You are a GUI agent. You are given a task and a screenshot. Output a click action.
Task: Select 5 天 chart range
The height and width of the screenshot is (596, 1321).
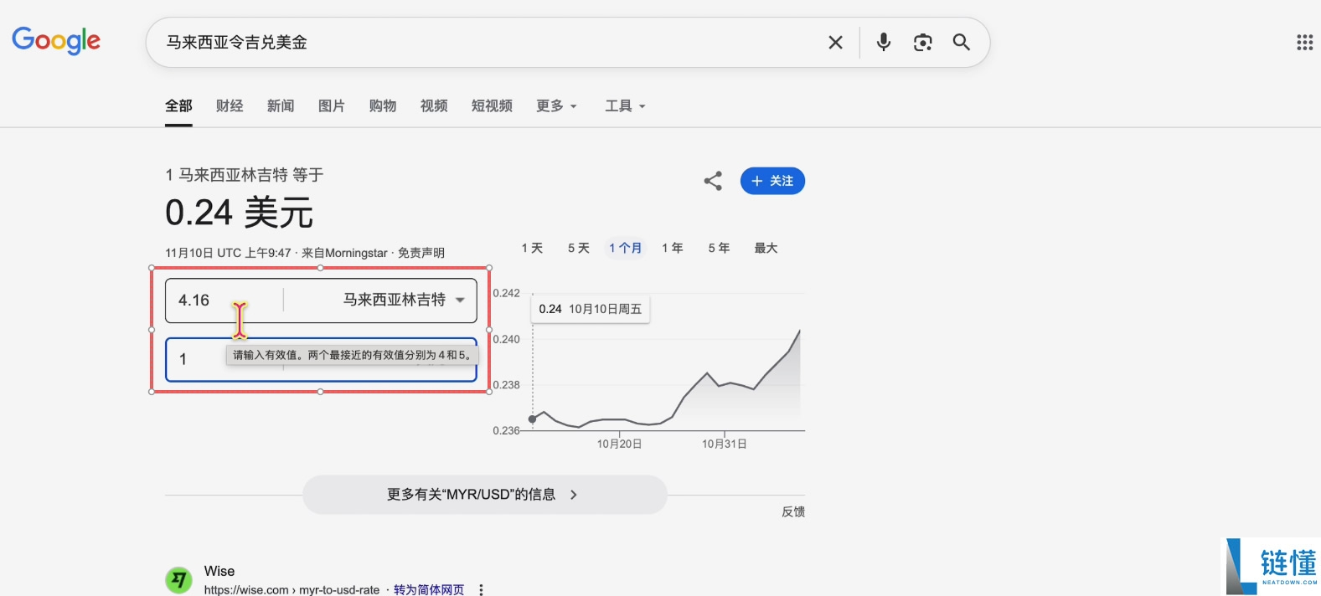[x=579, y=248]
